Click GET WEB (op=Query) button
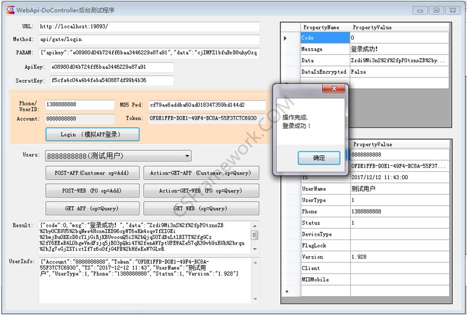This screenshot has height=315, width=467. 201,209
